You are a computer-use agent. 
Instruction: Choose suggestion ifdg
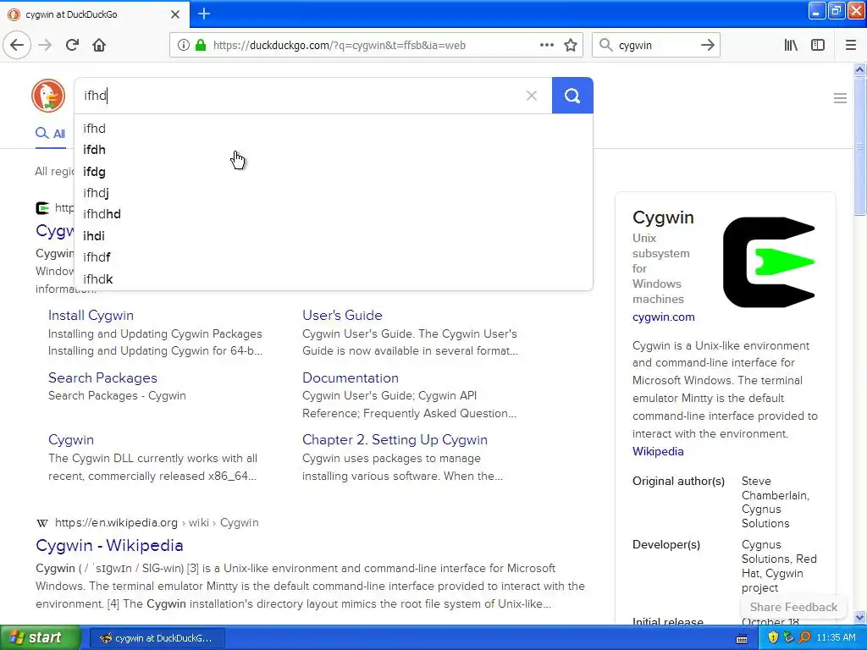point(334,171)
